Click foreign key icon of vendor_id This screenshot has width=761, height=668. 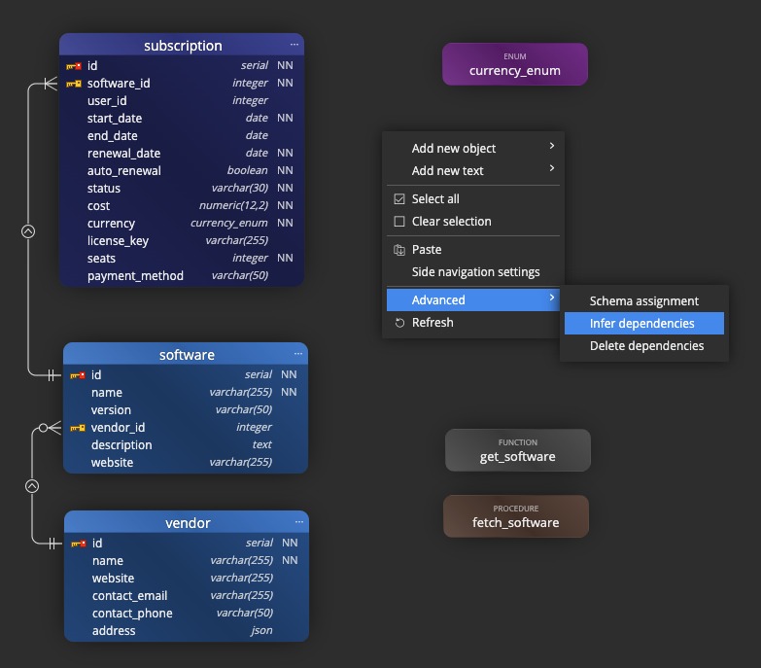[x=78, y=428]
